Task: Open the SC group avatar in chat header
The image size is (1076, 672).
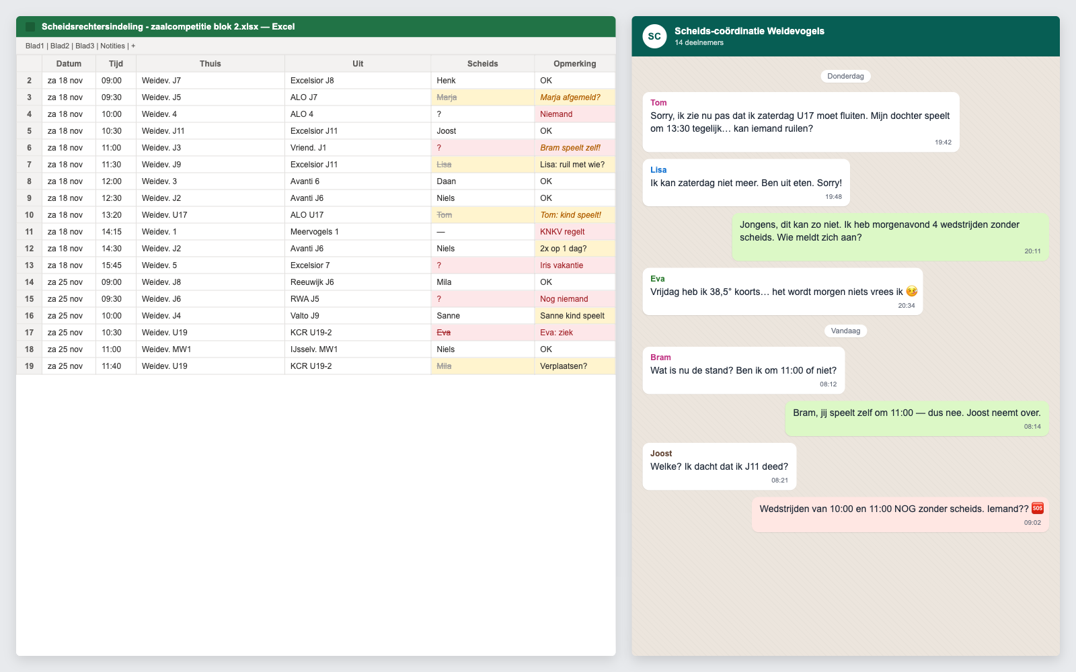Action: click(x=654, y=36)
